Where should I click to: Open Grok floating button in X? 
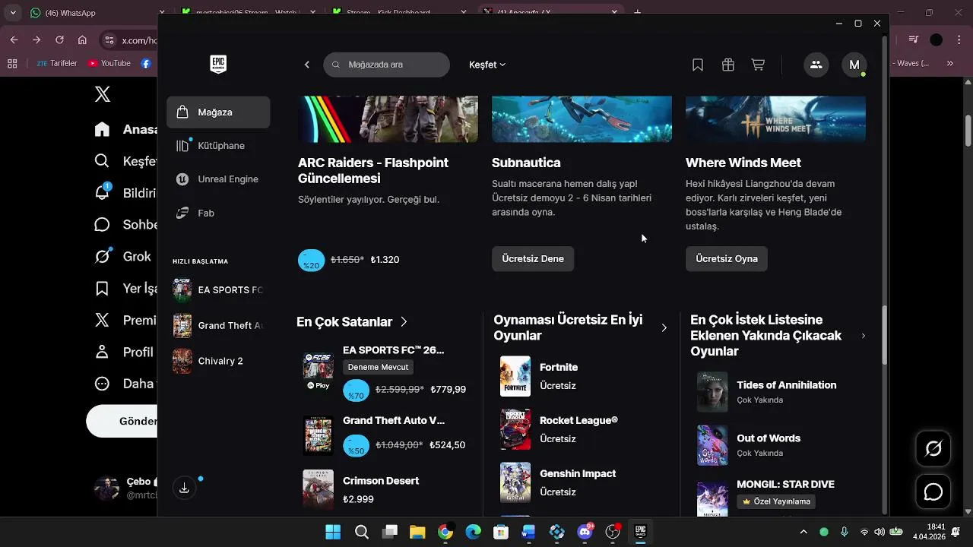[x=933, y=449]
